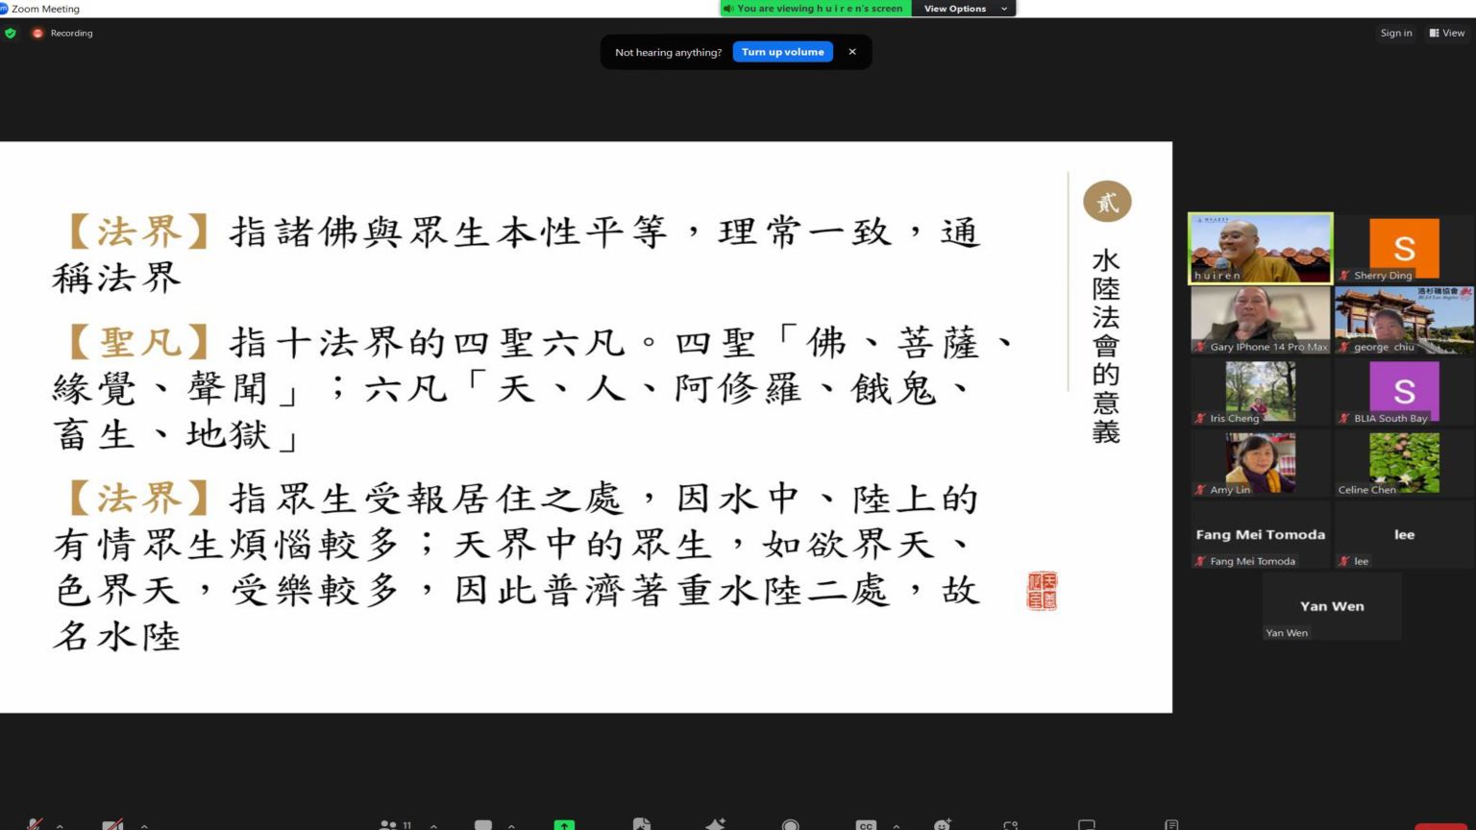
Task: Open the View menu
Action: [1447, 32]
